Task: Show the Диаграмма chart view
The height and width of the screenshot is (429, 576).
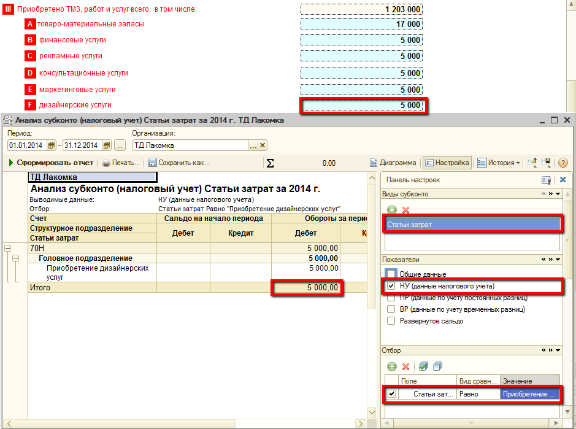Action: coord(393,163)
